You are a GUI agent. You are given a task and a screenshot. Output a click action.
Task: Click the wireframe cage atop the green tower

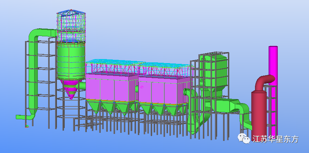point(71,26)
